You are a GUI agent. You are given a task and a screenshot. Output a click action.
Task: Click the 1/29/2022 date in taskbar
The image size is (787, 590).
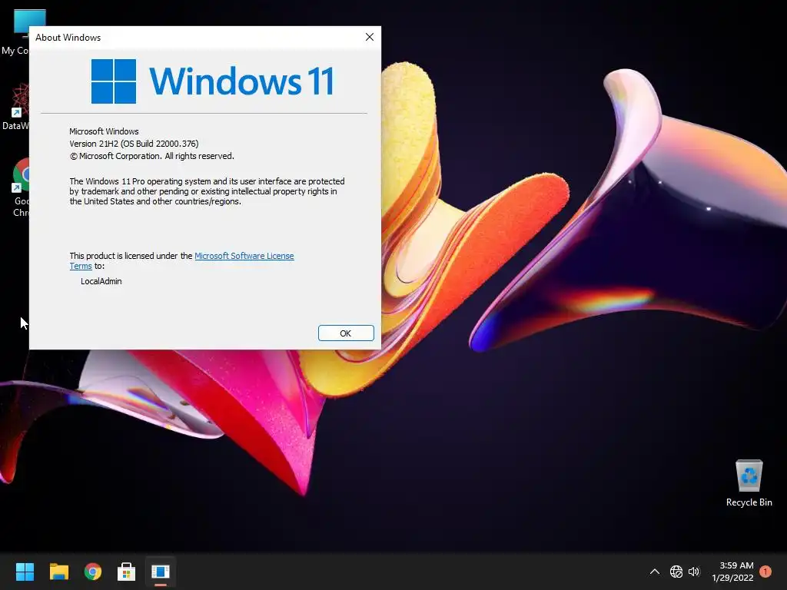click(x=732, y=578)
